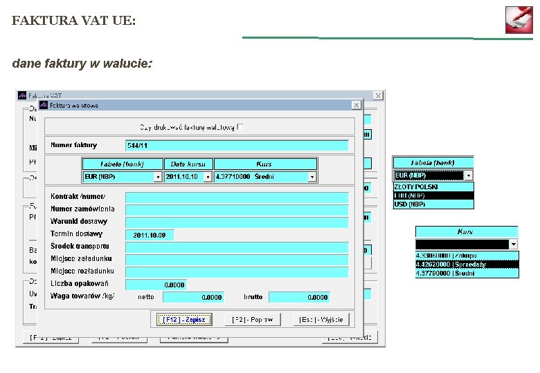Expand the Data kursu date dropdown
The image size is (540, 373).
(208, 177)
